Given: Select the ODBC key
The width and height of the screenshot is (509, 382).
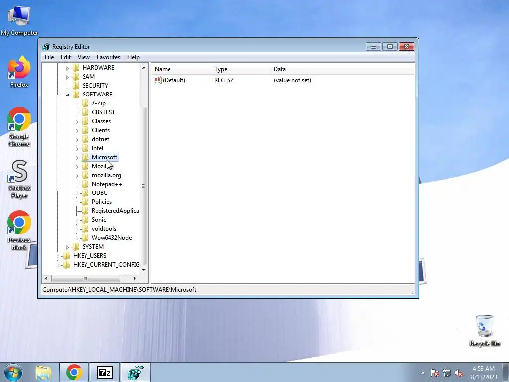Looking at the screenshot, I should tap(99, 193).
